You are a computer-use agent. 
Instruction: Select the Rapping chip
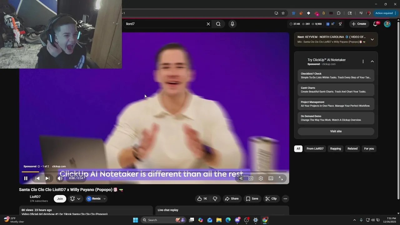coord(336,148)
